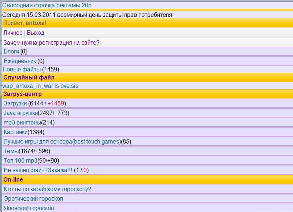The width and height of the screenshot is (293, 212).
Task: Click the Загруз-центр section header
Action: tap(22, 94)
